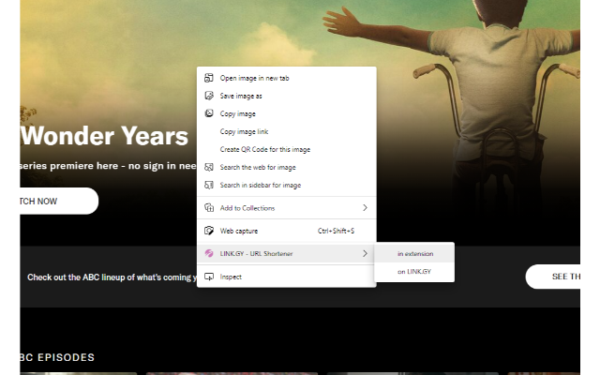Image resolution: width=600 pixels, height=375 pixels.
Task: Click the Web capture icon
Action: (x=209, y=231)
